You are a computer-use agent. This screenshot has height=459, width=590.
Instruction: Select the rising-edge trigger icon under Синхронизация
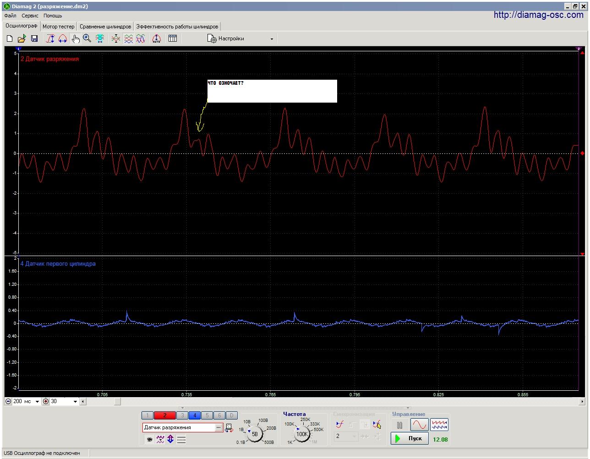click(x=339, y=425)
